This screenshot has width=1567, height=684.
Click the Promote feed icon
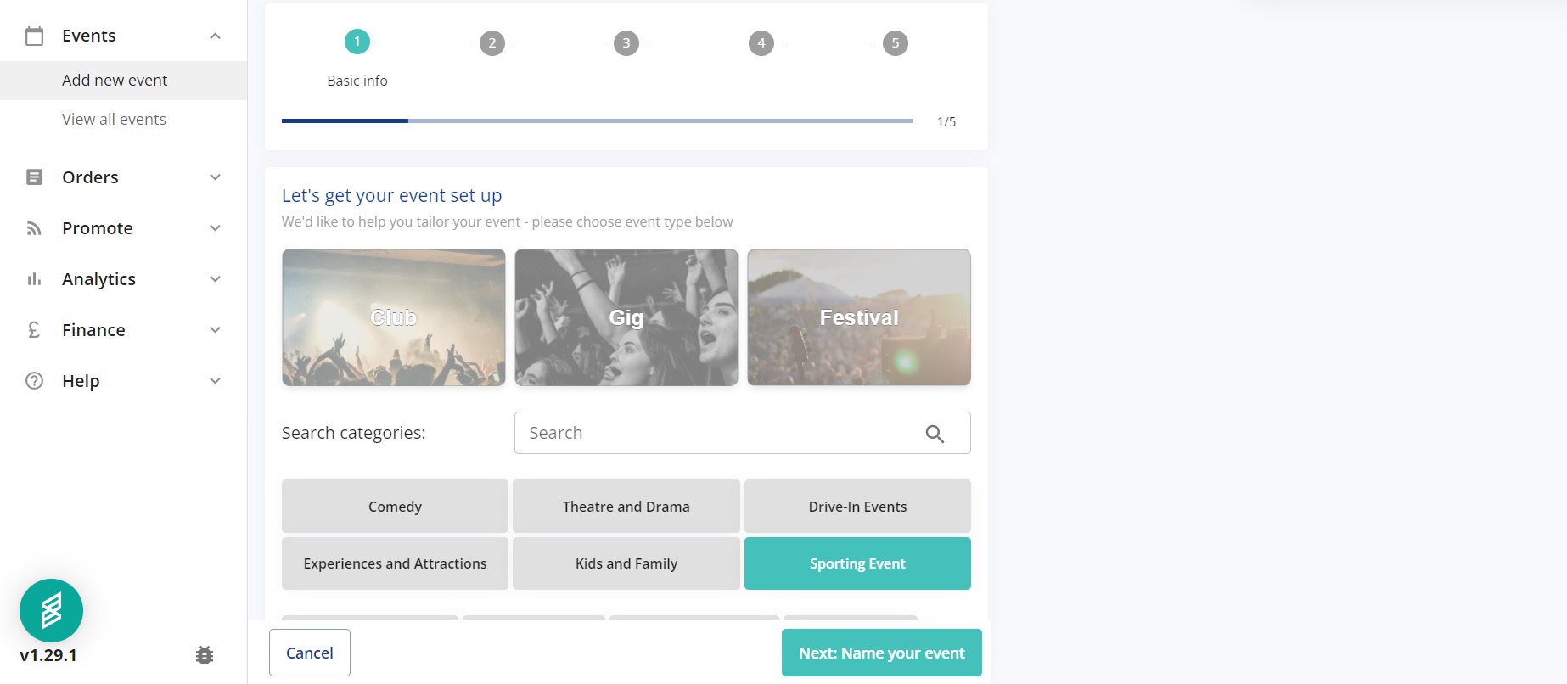pyautogui.click(x=34, y=228)
